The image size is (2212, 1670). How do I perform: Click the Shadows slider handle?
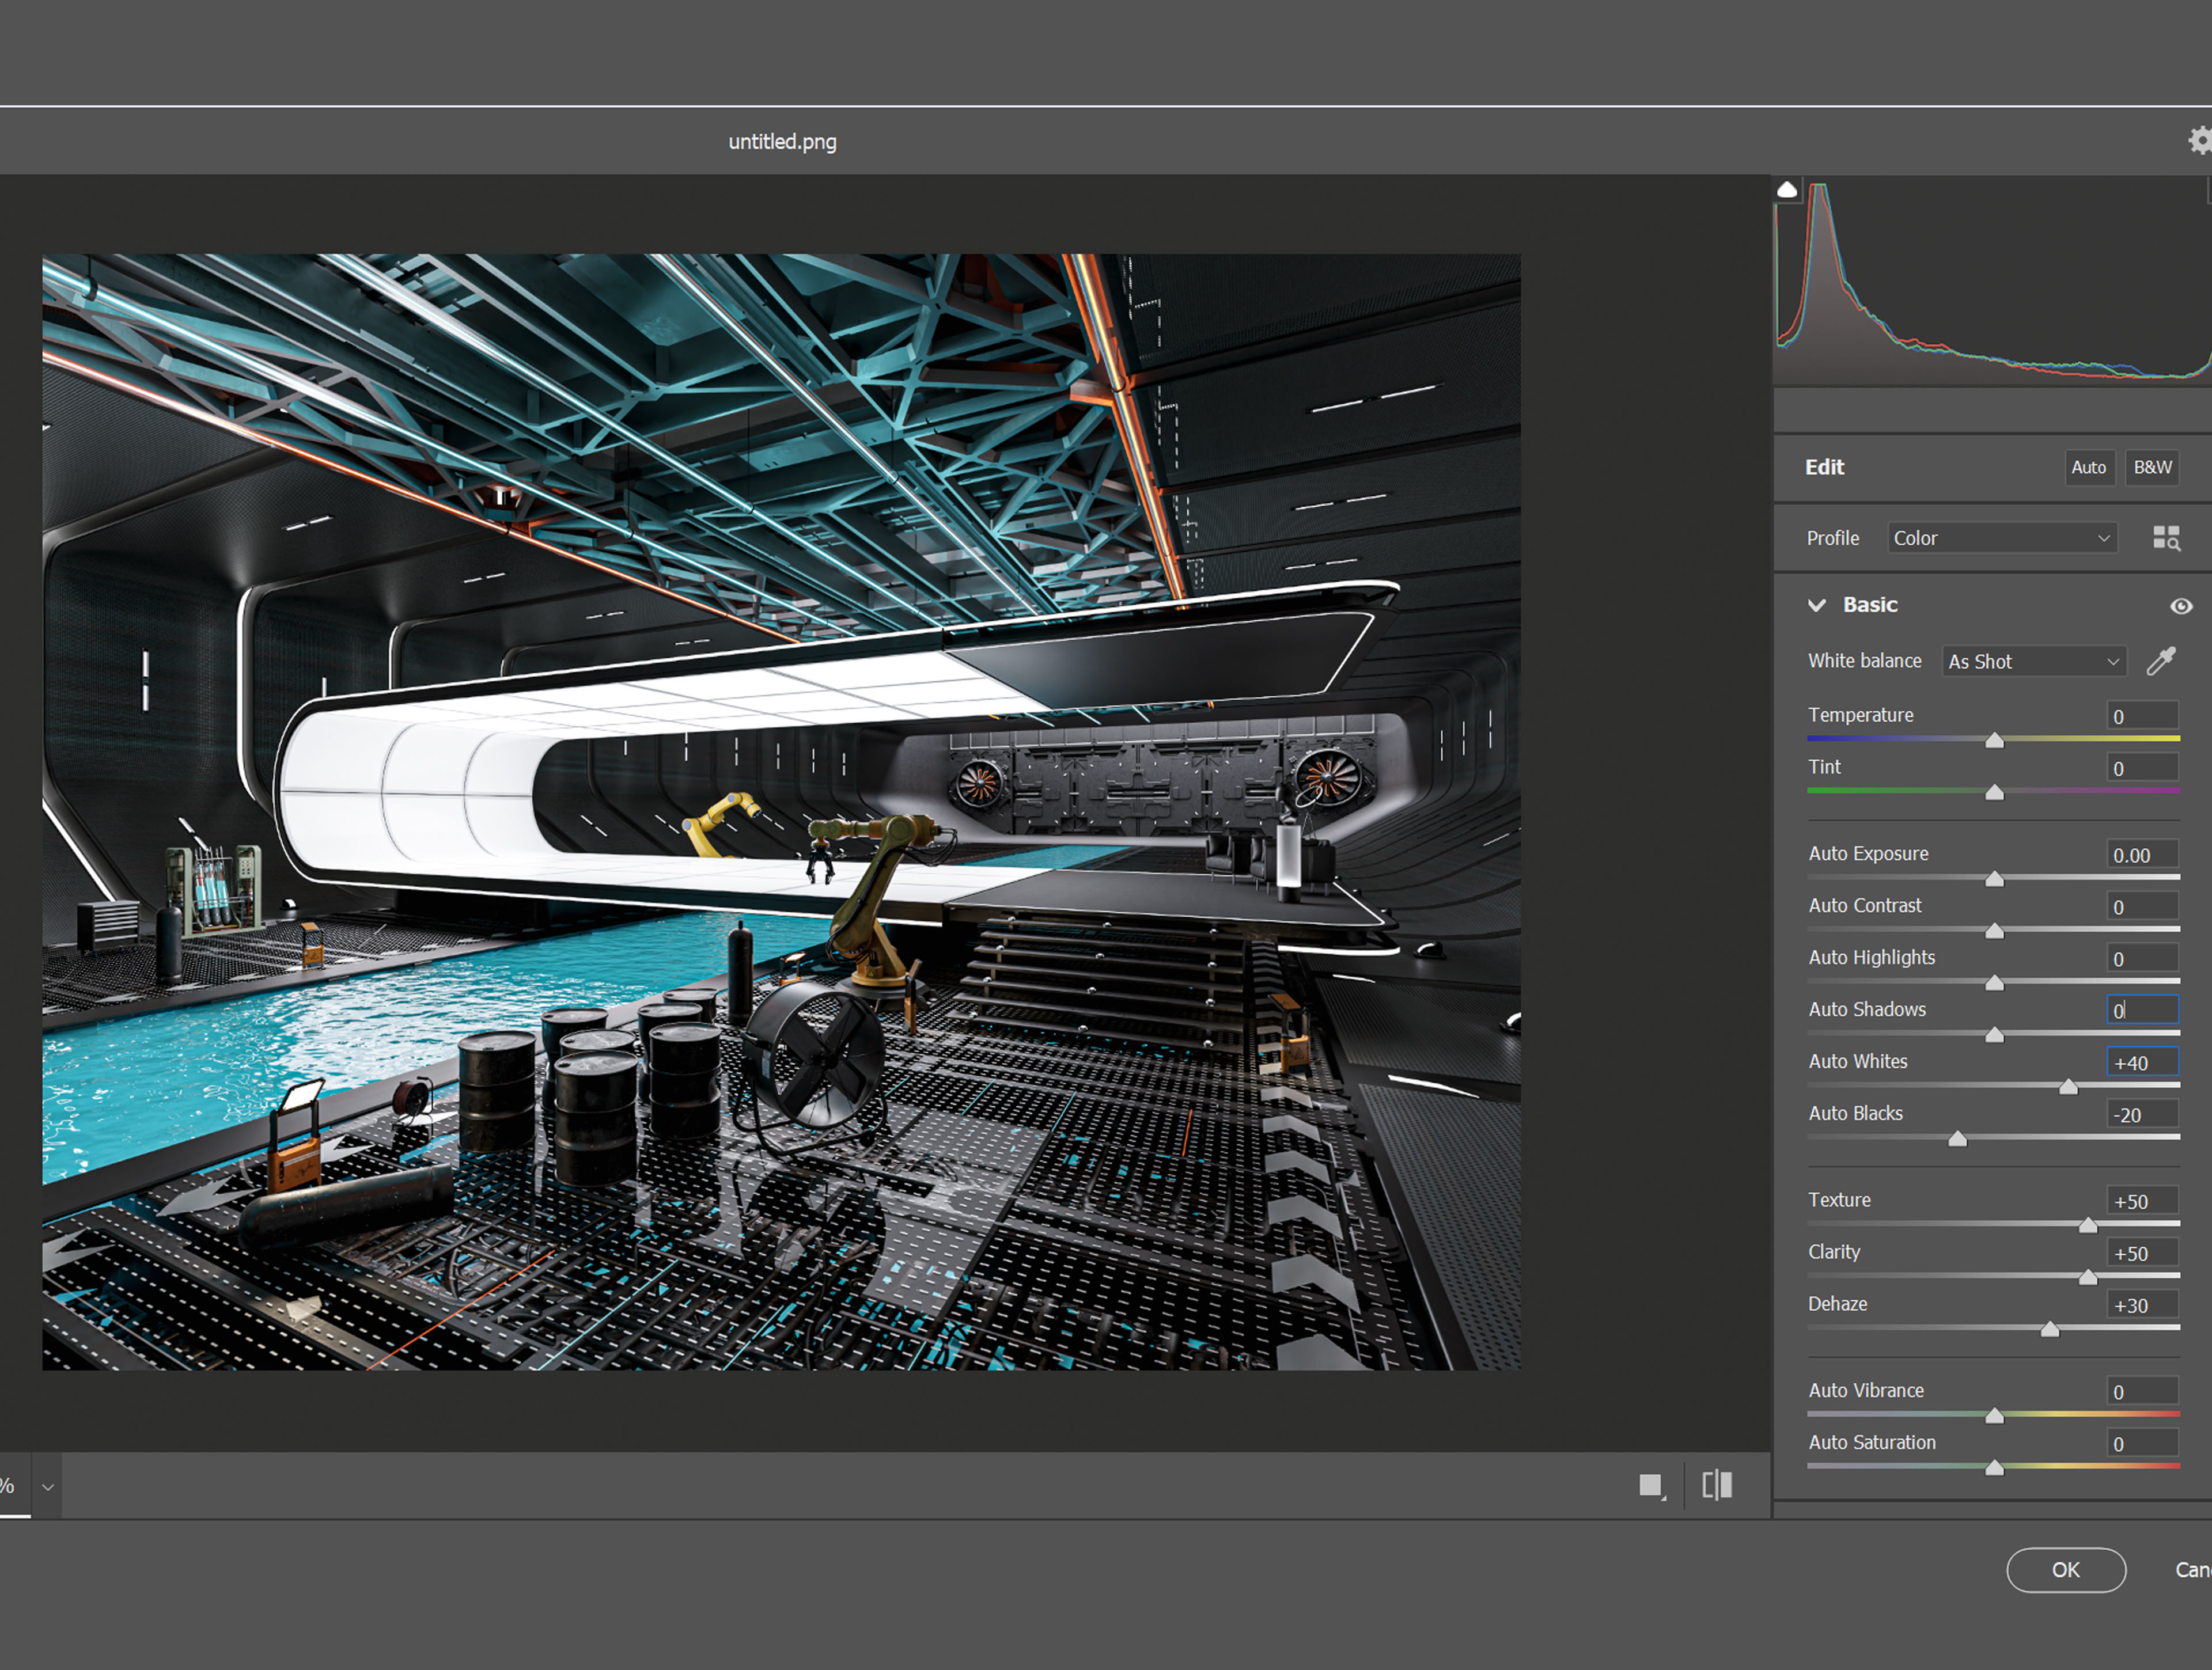click(x=1994, y=1034)
